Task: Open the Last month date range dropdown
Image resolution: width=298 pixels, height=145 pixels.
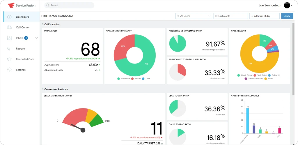Action: 231,16
